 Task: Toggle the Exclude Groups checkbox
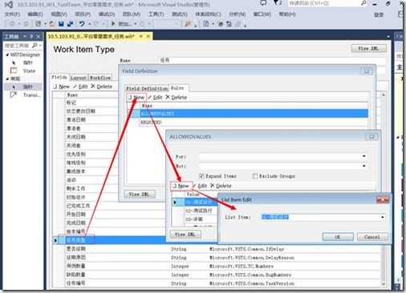click(255, 176)
